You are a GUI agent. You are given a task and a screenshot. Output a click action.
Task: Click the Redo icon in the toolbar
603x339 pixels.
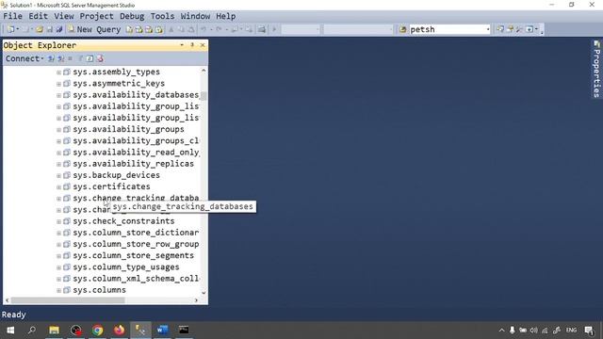[219, 29]
